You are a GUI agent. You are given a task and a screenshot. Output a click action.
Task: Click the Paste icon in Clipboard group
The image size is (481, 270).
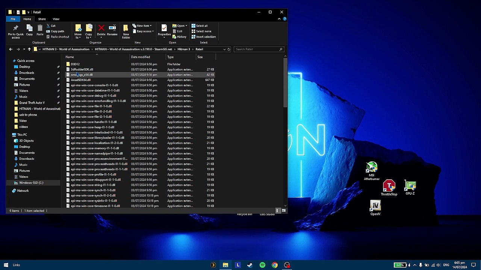(x=40, y=30)
